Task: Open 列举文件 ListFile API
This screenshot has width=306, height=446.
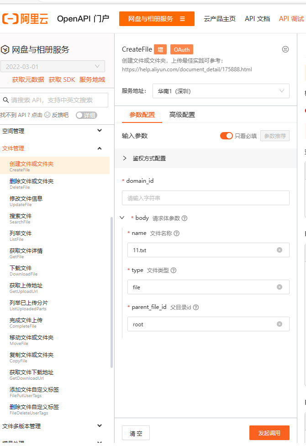Action: point(55,236)
